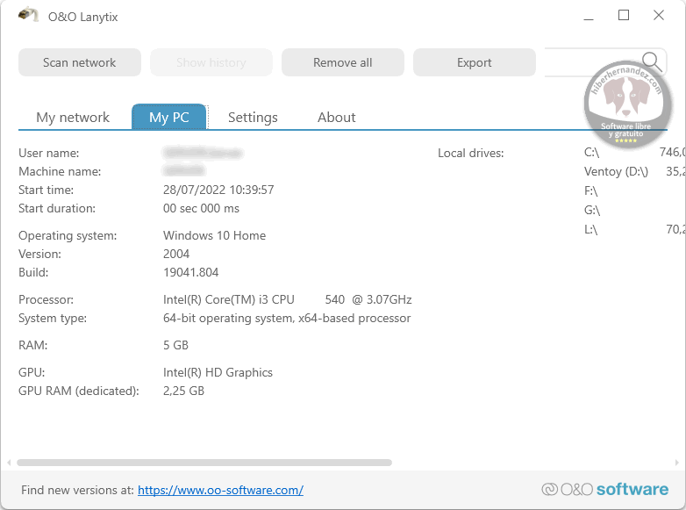Click the RAM value 5 GB
This screenshot has height=510, width=686.
[175, 345]
